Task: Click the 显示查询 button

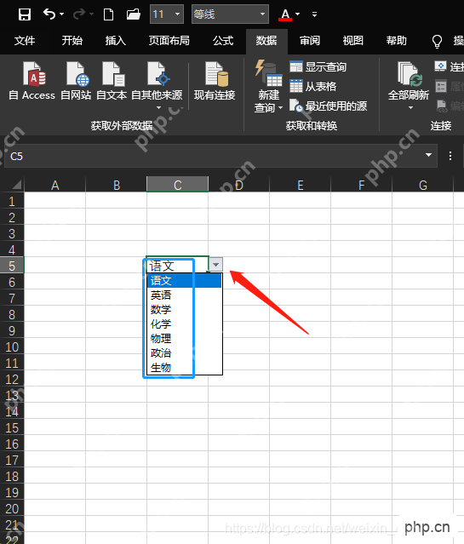Action: click(x=318, y=66)
